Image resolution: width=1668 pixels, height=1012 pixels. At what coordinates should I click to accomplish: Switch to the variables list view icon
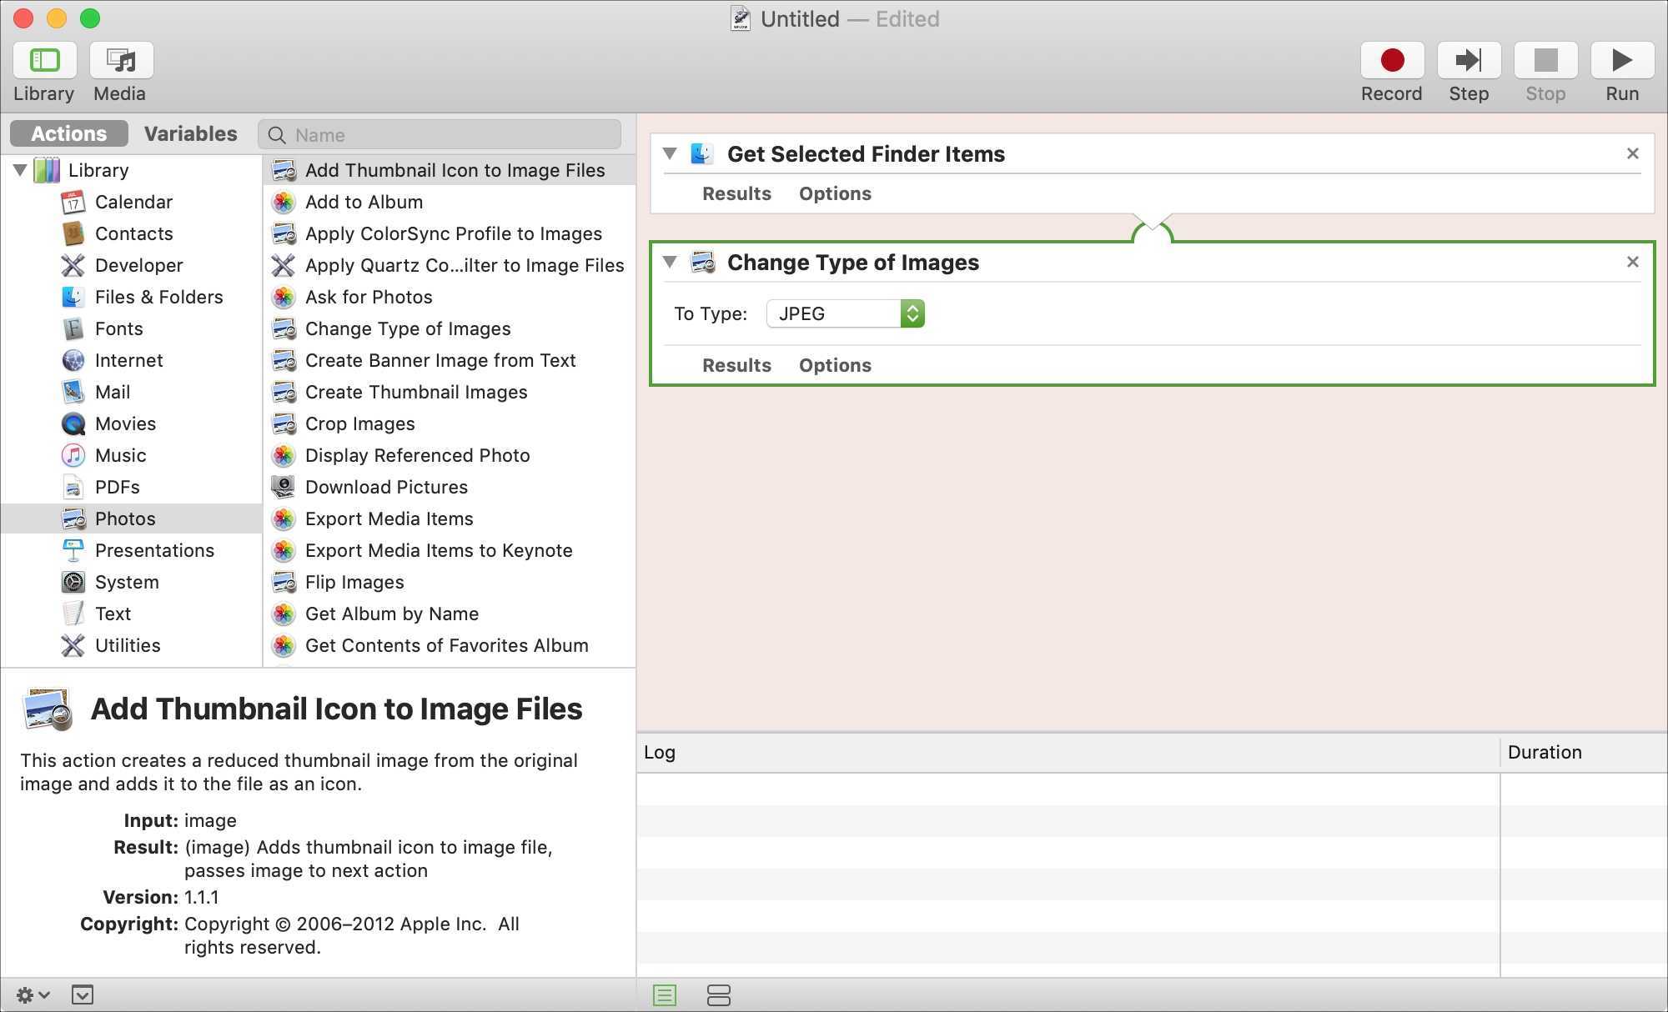(718, 994)
